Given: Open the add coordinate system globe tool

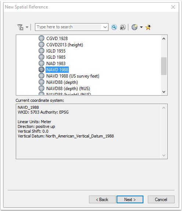Looking at the screenshot, I should pyautogui.click(x=135, y=27).
